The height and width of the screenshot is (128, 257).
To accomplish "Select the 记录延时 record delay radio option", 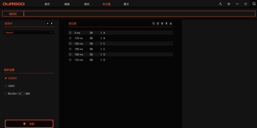I will 6,78.
